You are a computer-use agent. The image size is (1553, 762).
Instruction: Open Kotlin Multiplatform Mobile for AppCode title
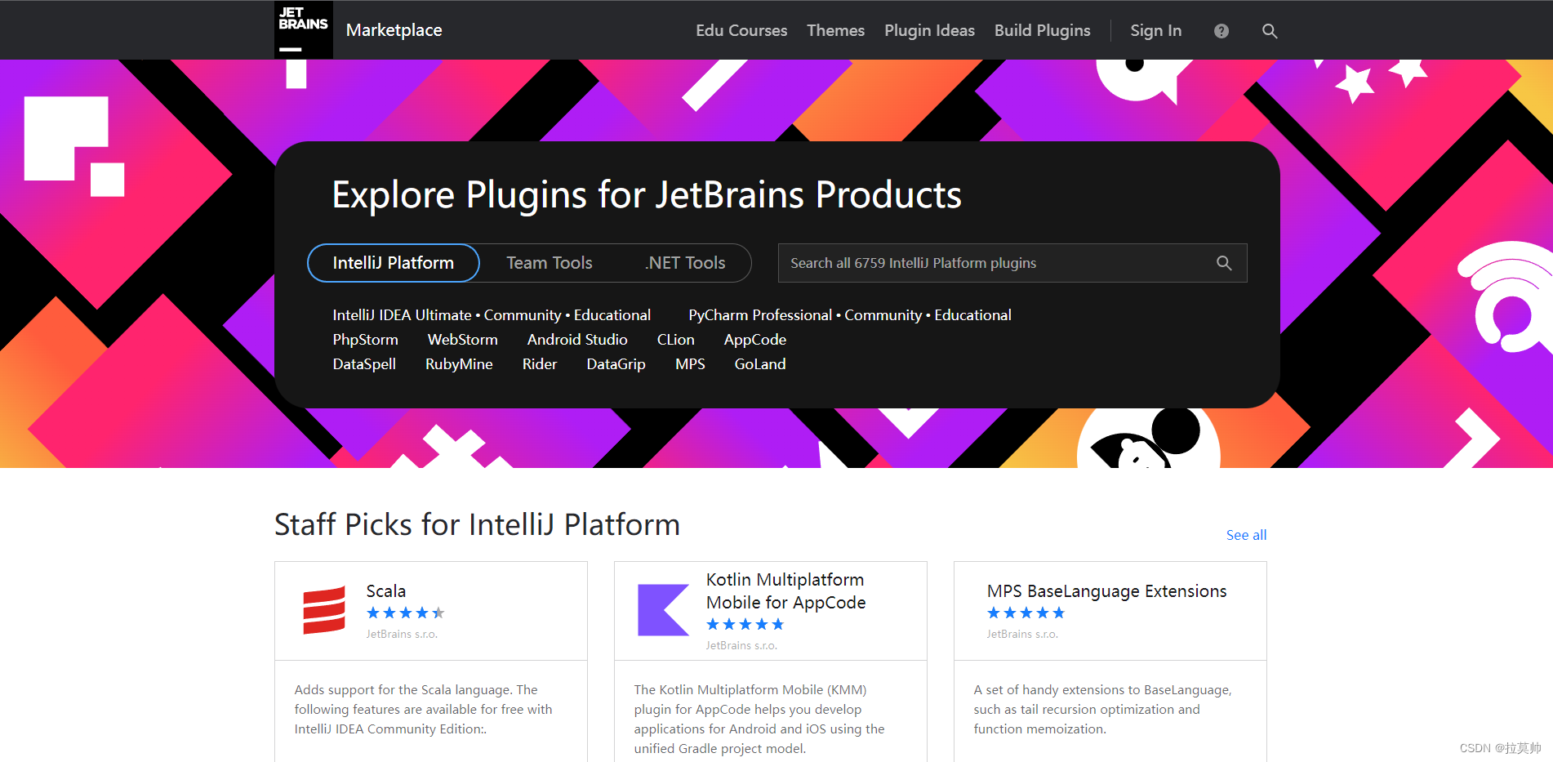click(785, 590)
